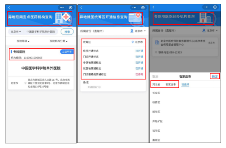Click hospital name search input field

[x=41, y=32]
